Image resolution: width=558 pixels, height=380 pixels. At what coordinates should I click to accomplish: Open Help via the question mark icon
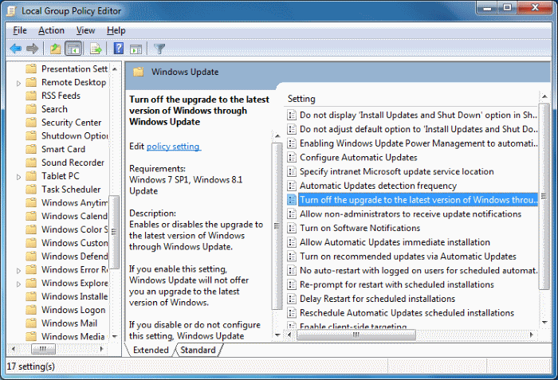click(118, 48)
